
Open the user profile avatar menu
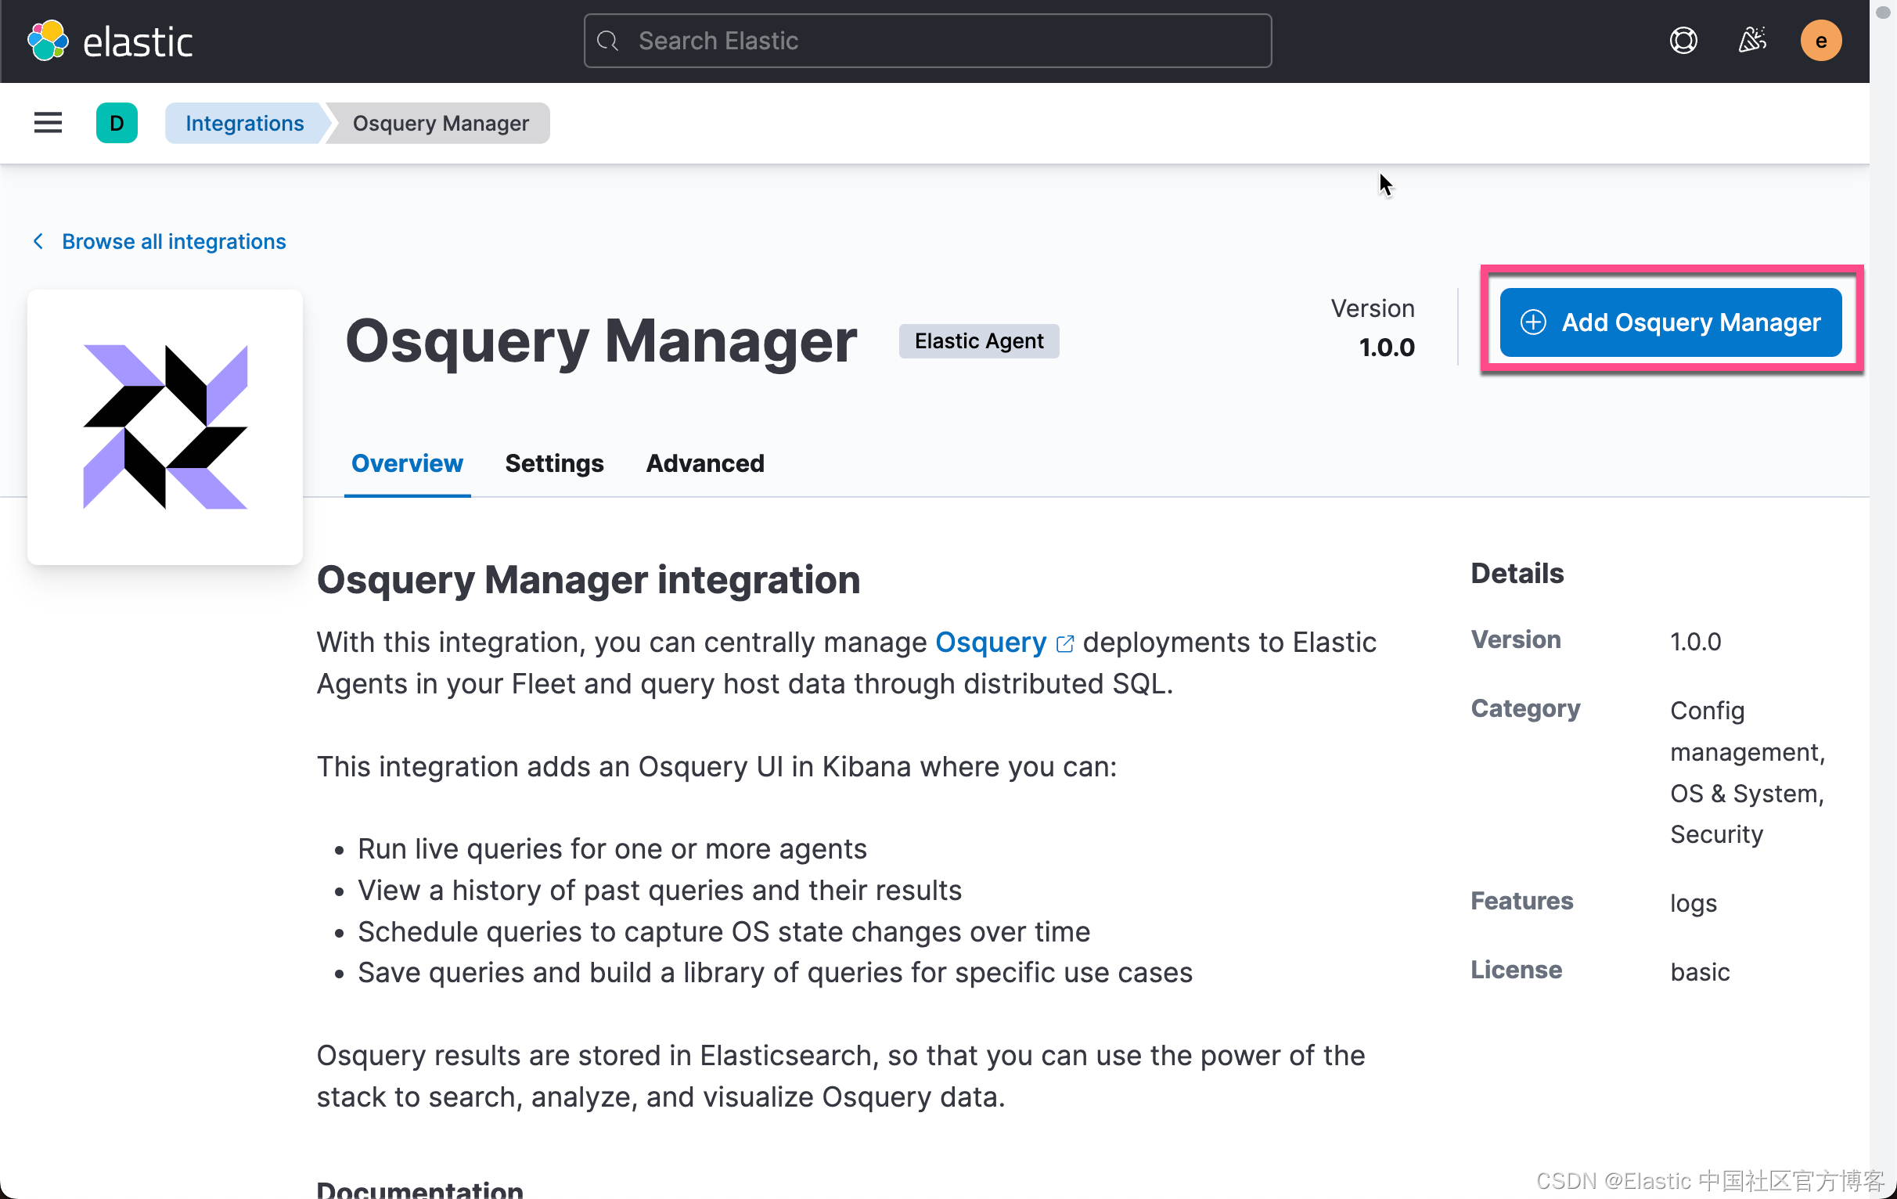(x=1820, y=40)
